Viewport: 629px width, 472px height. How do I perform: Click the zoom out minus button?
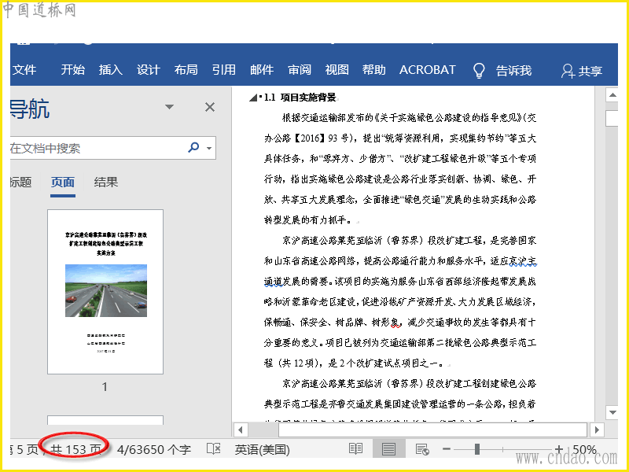pos(447,449)
